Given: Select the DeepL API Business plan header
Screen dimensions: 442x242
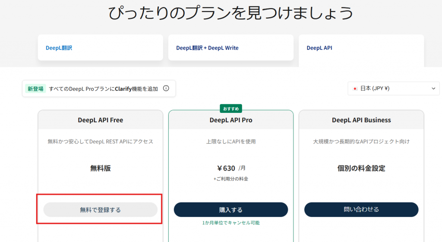Looking at the screenshot, I should coord(361,120).
